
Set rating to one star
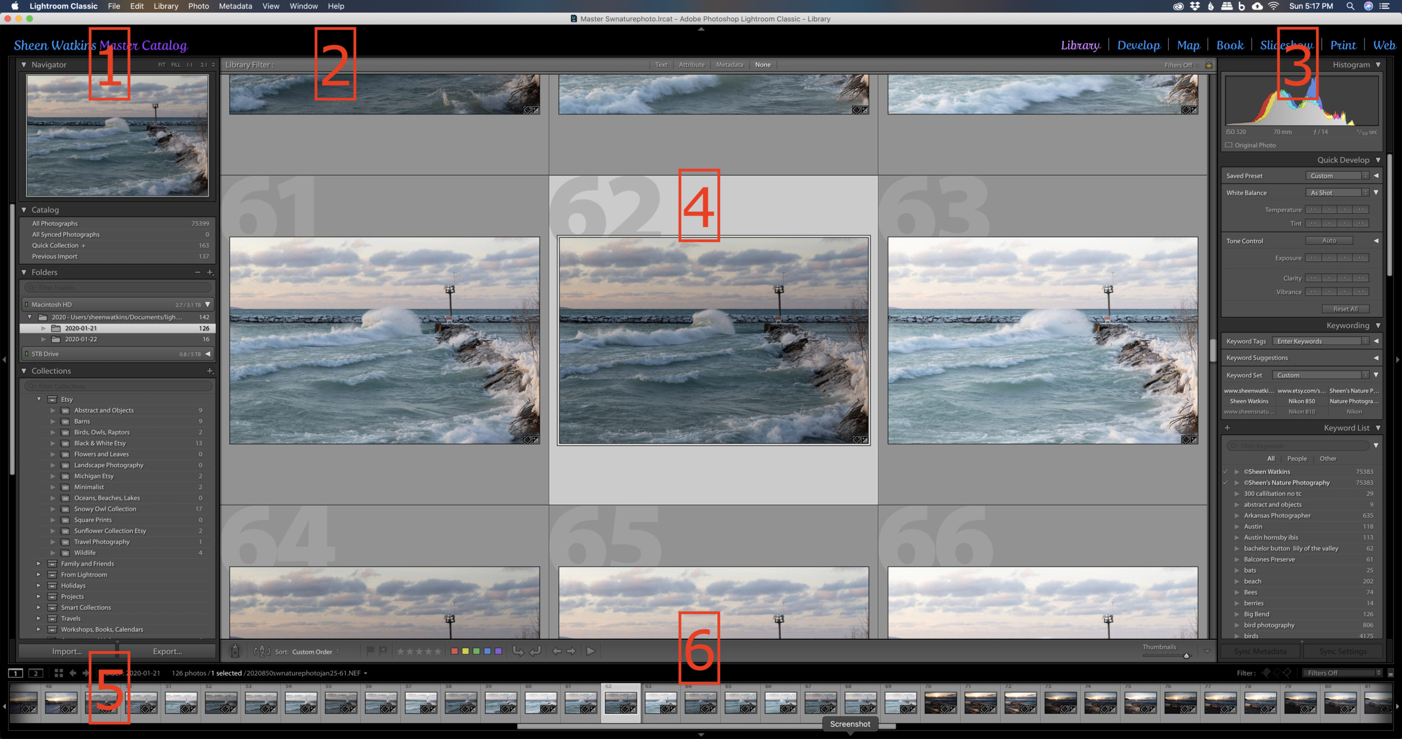click(x=400, y=651)
